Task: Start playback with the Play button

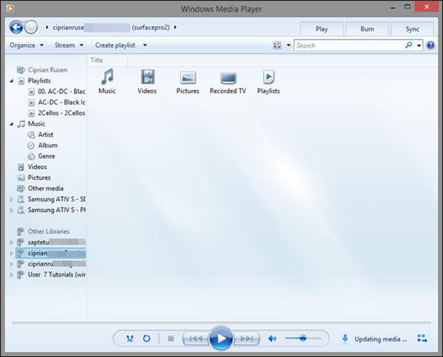Action: 221,338
